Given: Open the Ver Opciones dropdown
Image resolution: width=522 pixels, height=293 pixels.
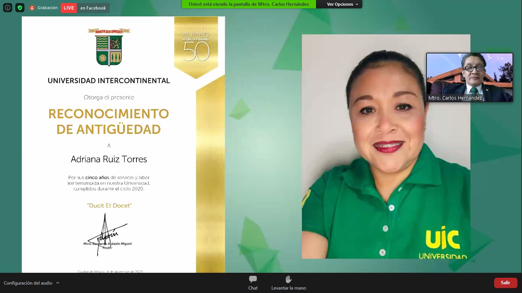Looking at the screenshot, I should coord(342,4).
